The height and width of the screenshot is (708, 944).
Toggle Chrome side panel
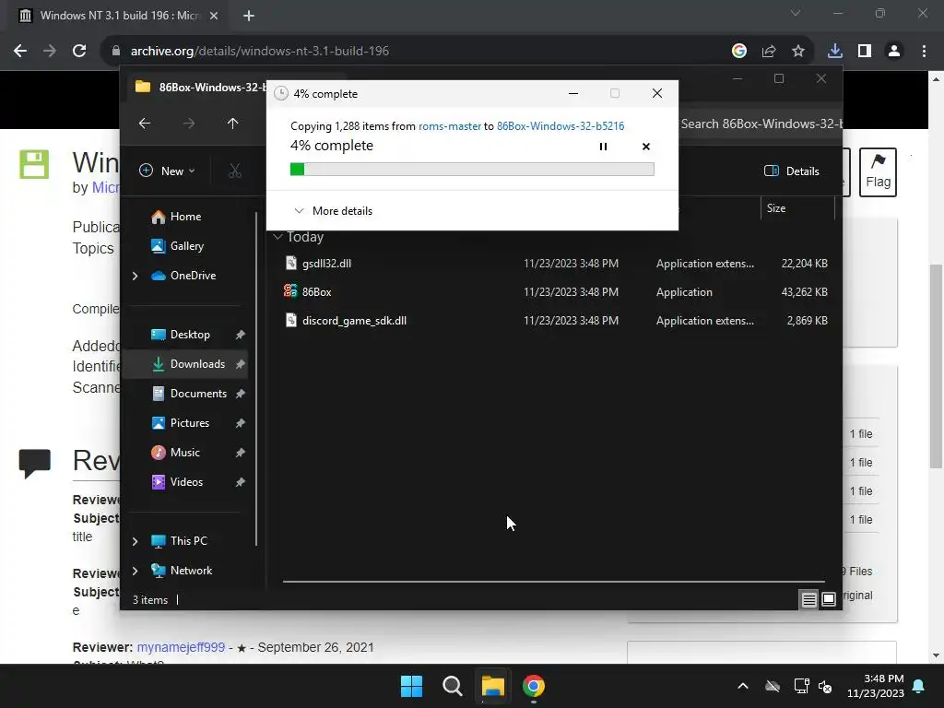pyautogui.click(x=865, y=52)
